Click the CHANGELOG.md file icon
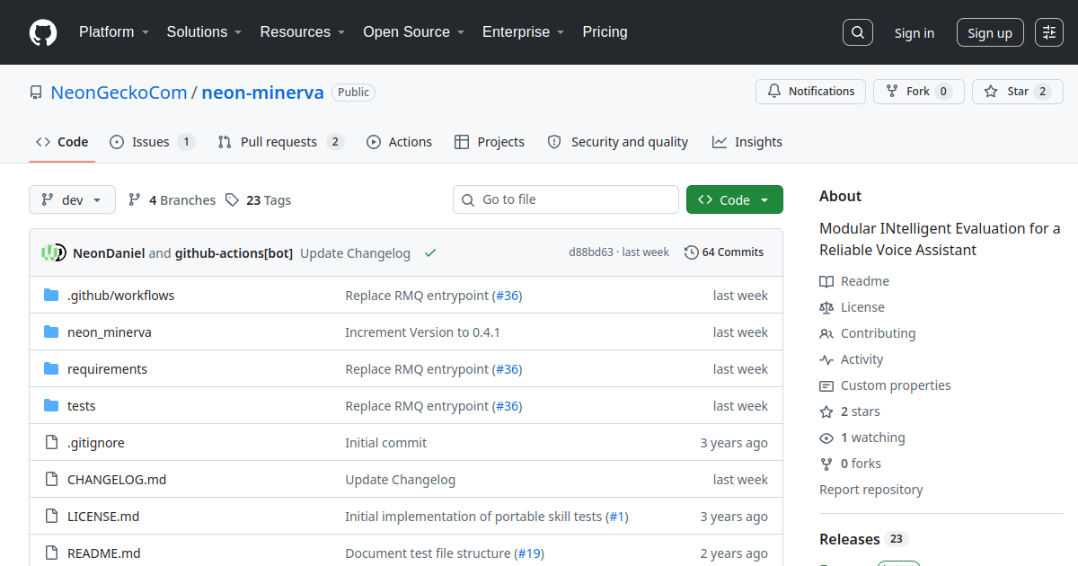The image size is (1078, 566). 51,480
